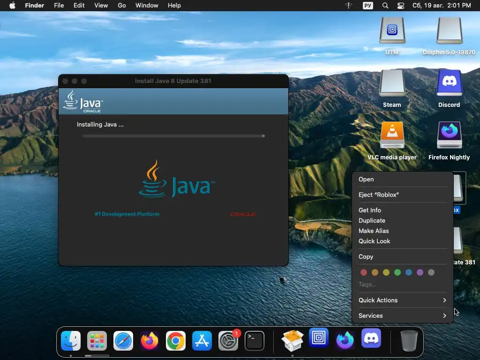The image size is (480, 360).
Task: Expand the Quick Actions submenu
Action: pos(402,300)
